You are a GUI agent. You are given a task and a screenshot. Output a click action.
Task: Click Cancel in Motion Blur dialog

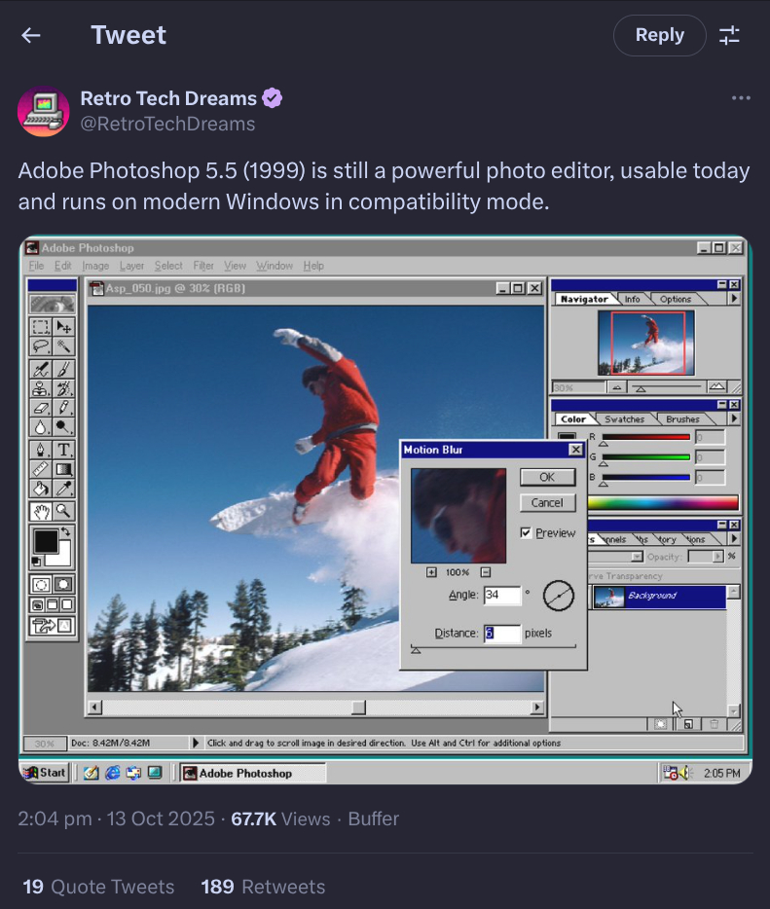[x=547, y=503]
